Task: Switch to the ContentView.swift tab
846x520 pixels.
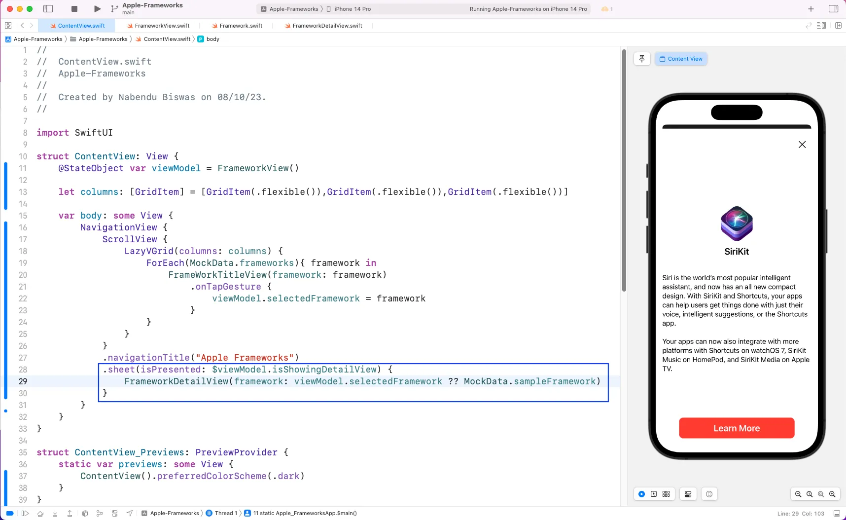Action: click(77, 26)
